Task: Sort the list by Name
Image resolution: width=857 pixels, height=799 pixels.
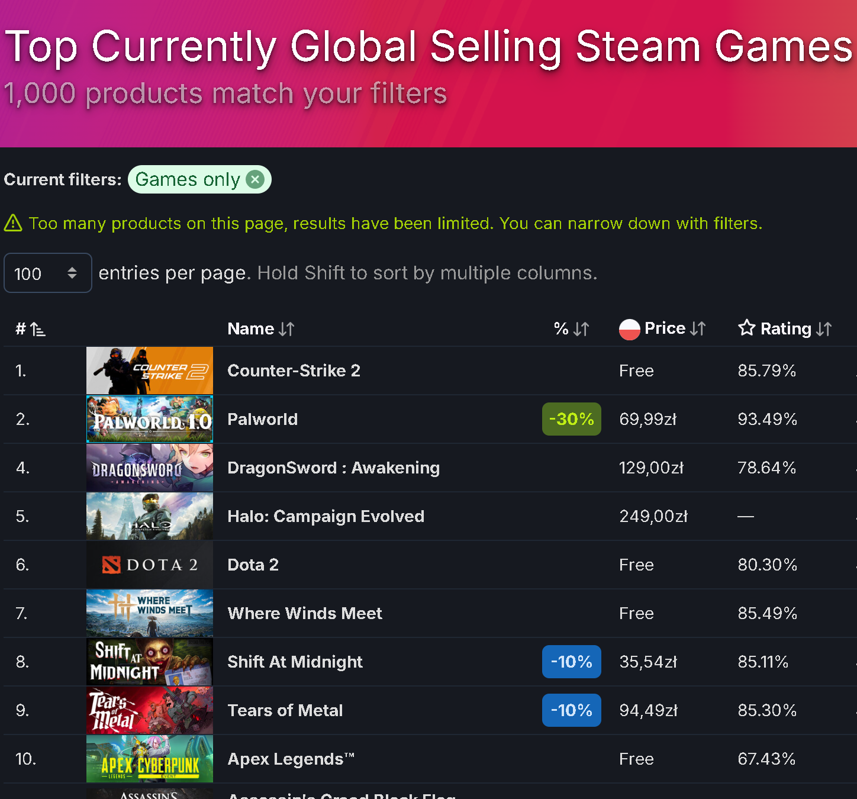Action: click(x=261, y=329)
